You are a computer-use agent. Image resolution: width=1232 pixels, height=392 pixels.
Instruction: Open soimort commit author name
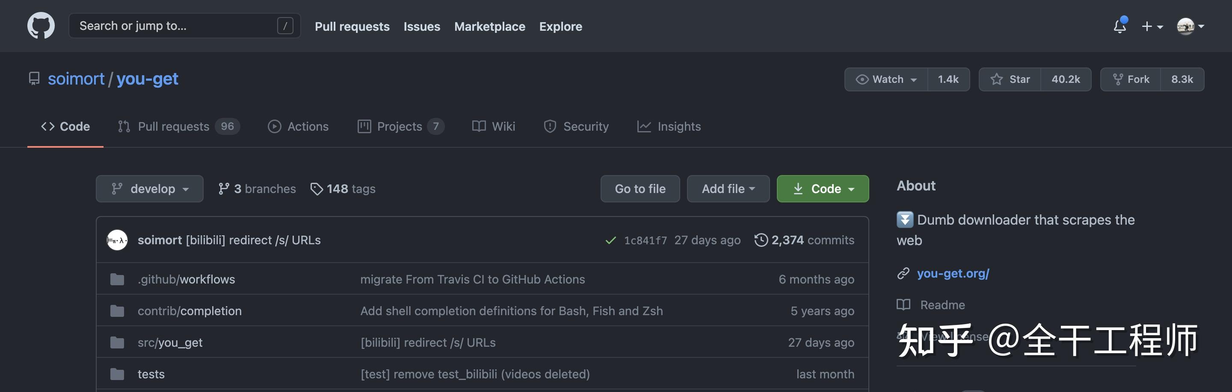[x=160, y=240]
